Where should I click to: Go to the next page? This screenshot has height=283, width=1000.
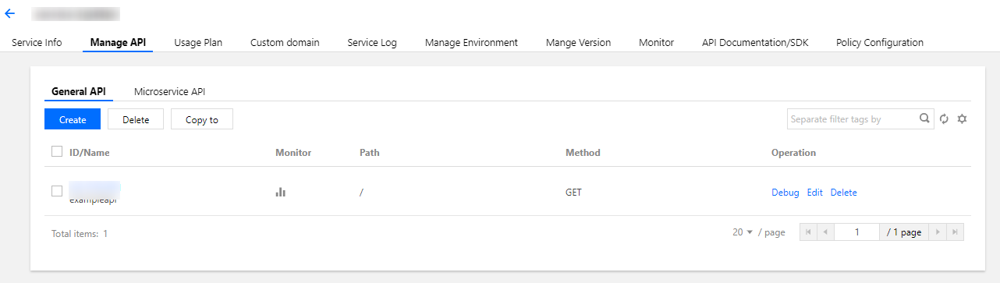(938, 232)
